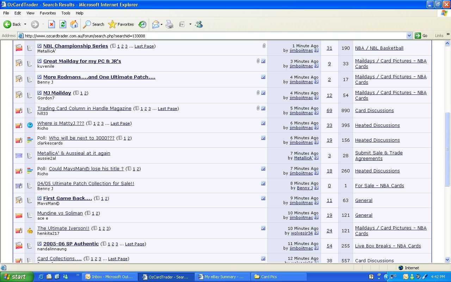Screen dimensions: 451x282
Task: Click the Edit page toolbar icon
Action: tap(182, 24)
